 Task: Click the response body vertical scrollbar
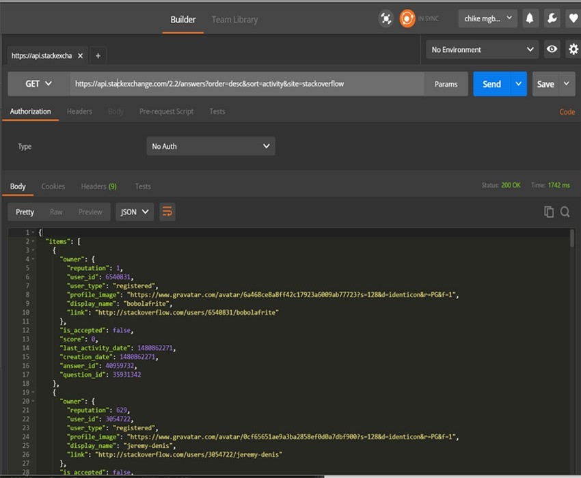pyautogui.click(x=572, y=238)
